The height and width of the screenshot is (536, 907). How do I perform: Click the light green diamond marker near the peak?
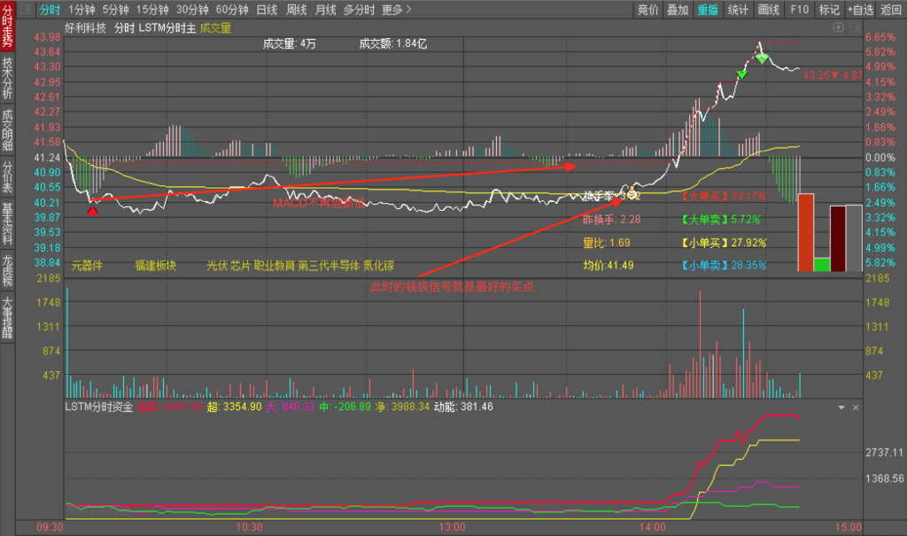pos(762,58)
